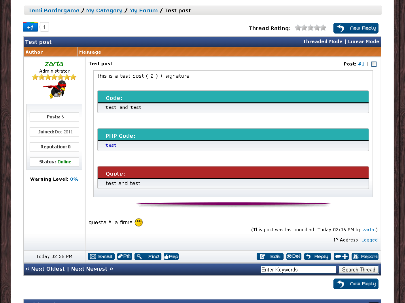Find all posts by this user
This screenshot has height=303, width=405.
click(148, 256)
